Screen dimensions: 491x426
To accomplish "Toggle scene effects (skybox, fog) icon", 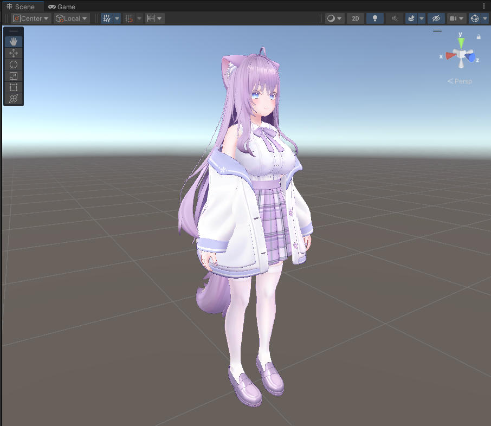I will [x=411, y=18].
